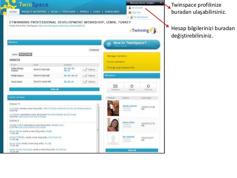Click the TwinSpace puzzle logo
Image resolution: width=237 pixels, height=178 pixels.
8,7
